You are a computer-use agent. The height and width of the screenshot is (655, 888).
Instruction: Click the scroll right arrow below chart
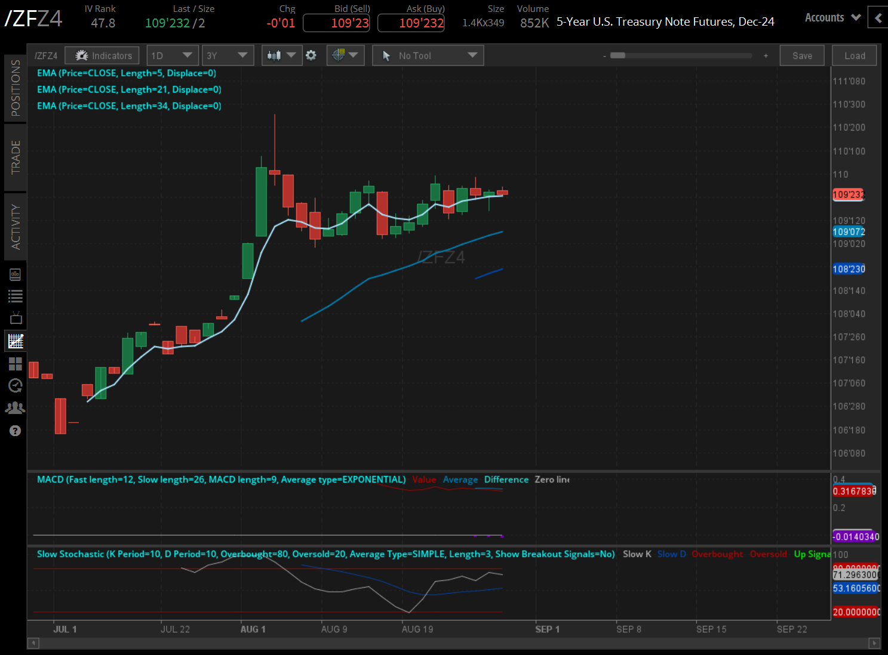coord(875,643)
